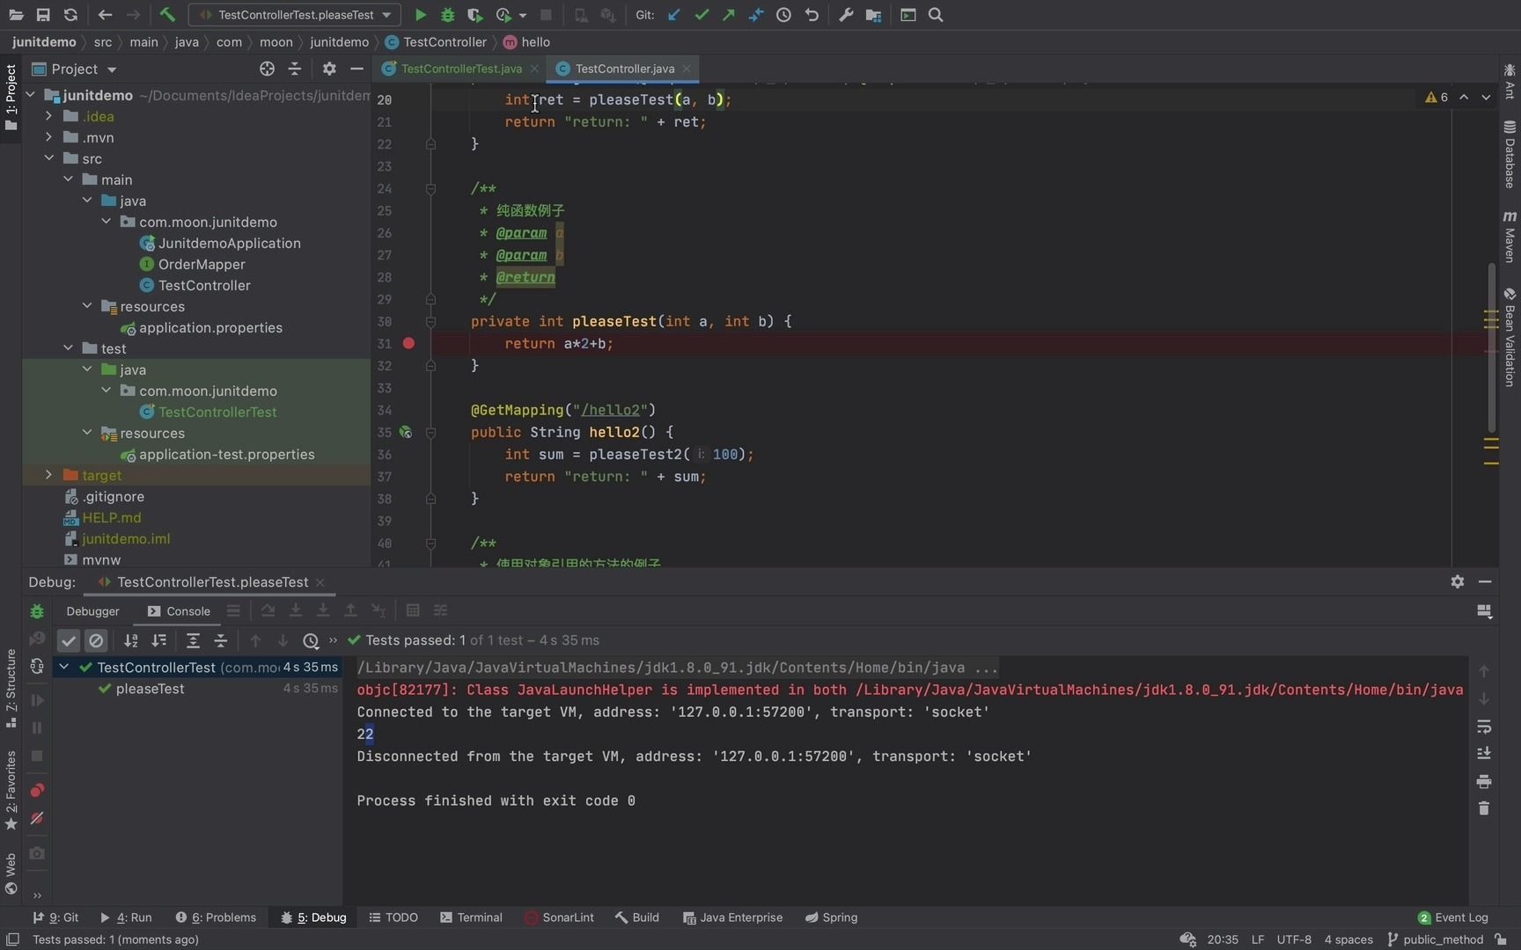Image resolution: width=1521 pixels, height=950 pixels.
Task: Run TestControllerTest.pleaseTest with green play icon
Action: (x=421, y=15)
